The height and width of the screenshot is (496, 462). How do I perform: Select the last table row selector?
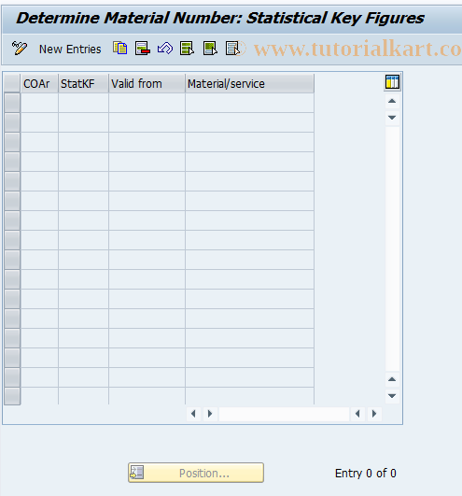tap(12, 396)
